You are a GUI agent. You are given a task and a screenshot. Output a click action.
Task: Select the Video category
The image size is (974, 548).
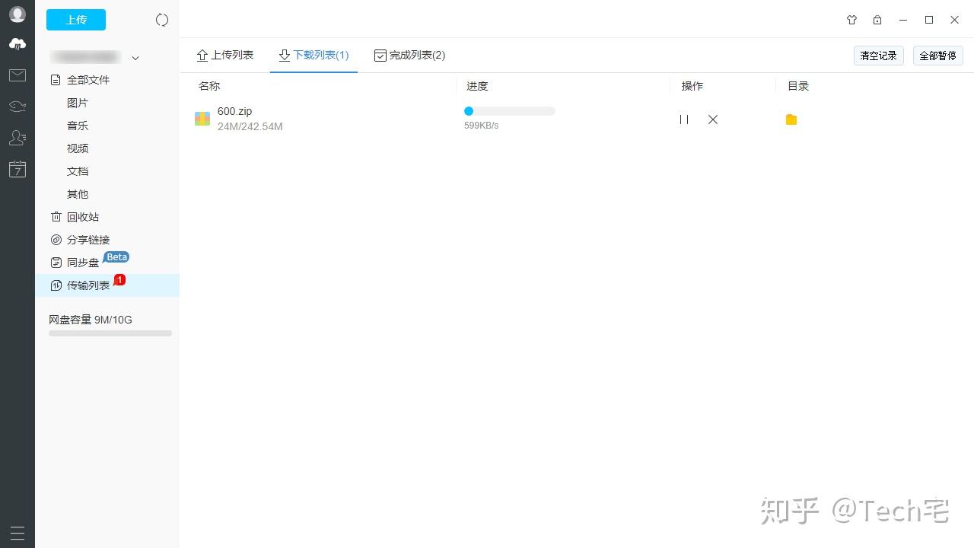click(x=78, y=148)
